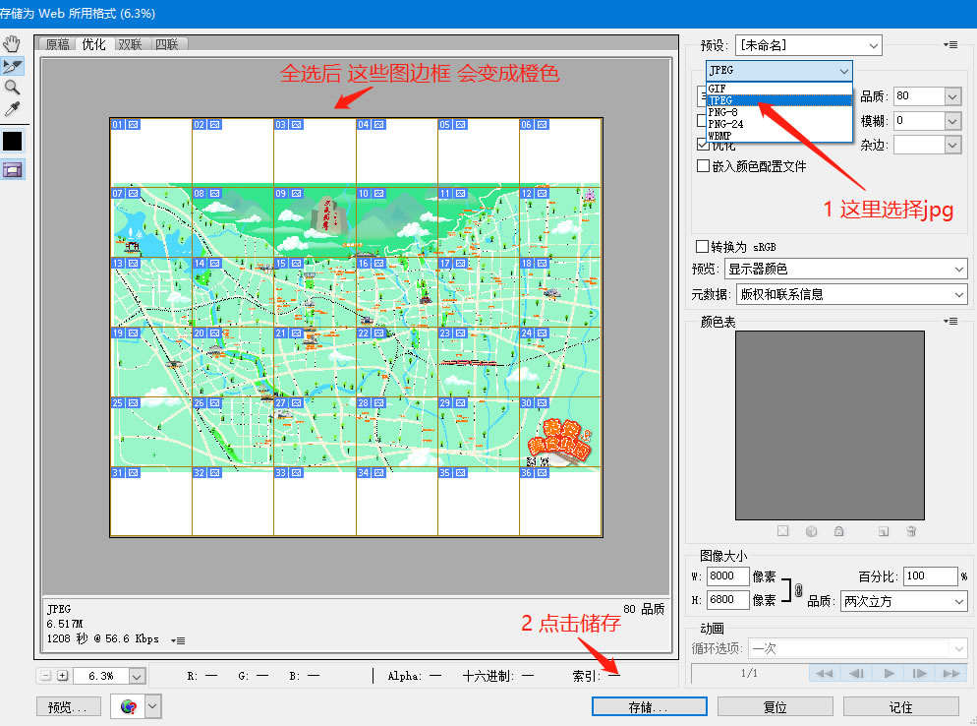Viewport: 977px width, 726px height.
Task: Toggle slices visibility button
Action: [12, 169]
